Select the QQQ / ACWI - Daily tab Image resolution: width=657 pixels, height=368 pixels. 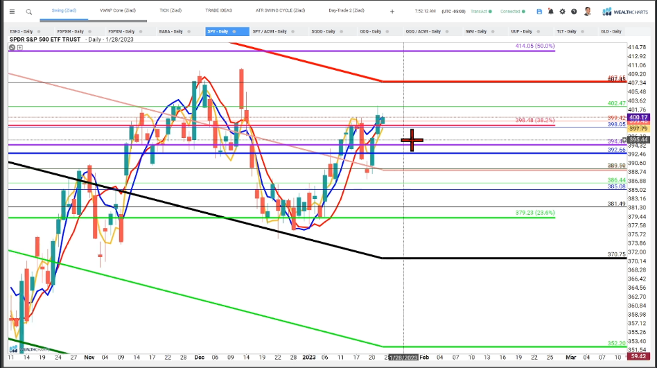(x=423, y=31)
